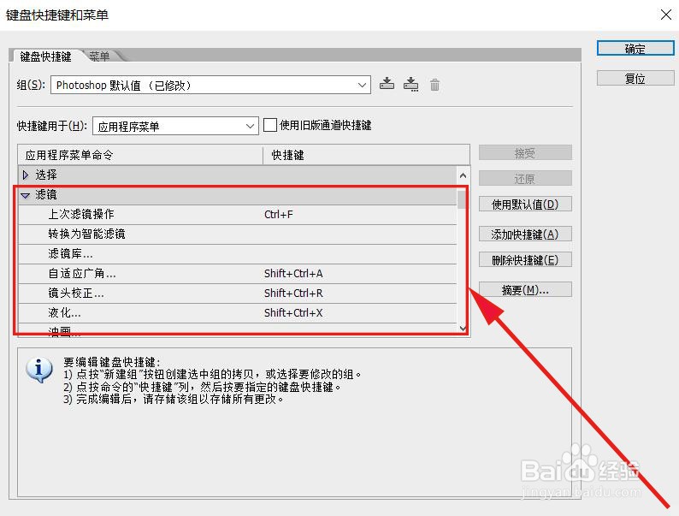
Task: Close the keyboard shortcuts dialog
Action: click(666, 15)
